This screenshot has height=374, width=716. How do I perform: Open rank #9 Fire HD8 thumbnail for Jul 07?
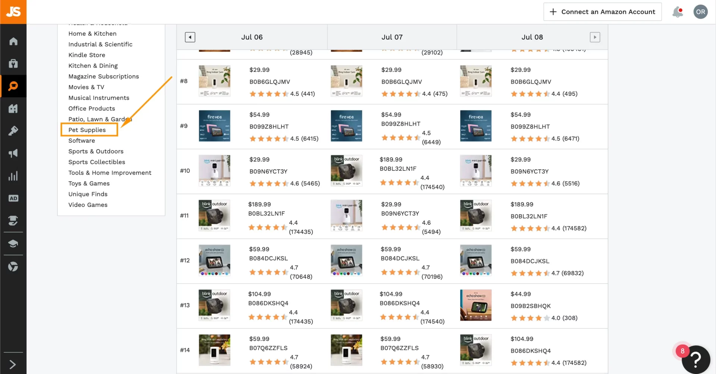346,126
